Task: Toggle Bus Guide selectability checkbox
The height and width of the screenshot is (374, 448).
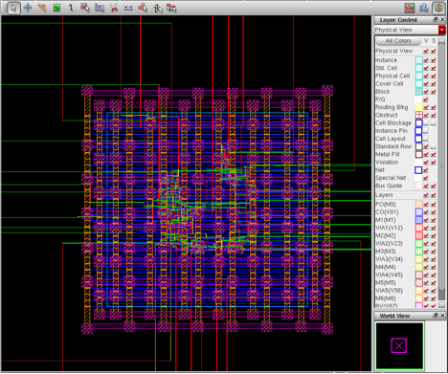Action: [x=433, y=186]
